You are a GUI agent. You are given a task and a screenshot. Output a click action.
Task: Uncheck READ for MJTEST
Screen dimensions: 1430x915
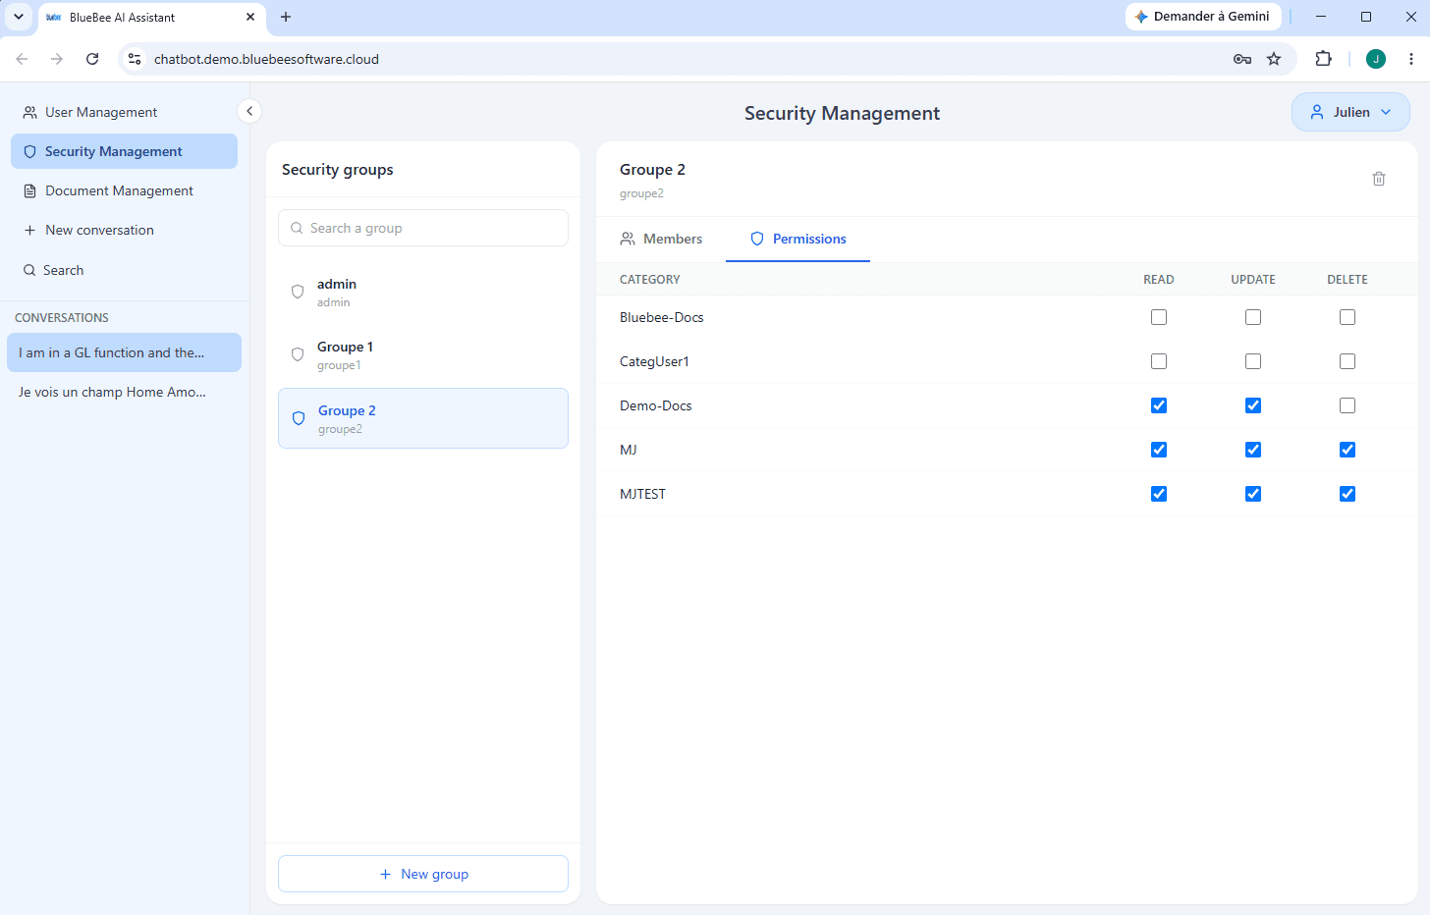click(1159, 494)
